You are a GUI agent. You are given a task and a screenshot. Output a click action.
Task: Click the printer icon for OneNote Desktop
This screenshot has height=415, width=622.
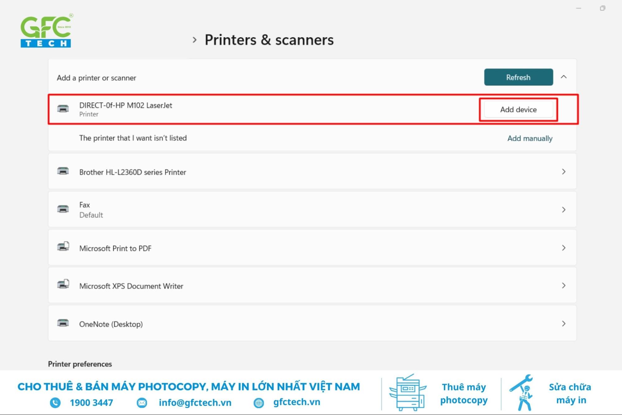63,324
